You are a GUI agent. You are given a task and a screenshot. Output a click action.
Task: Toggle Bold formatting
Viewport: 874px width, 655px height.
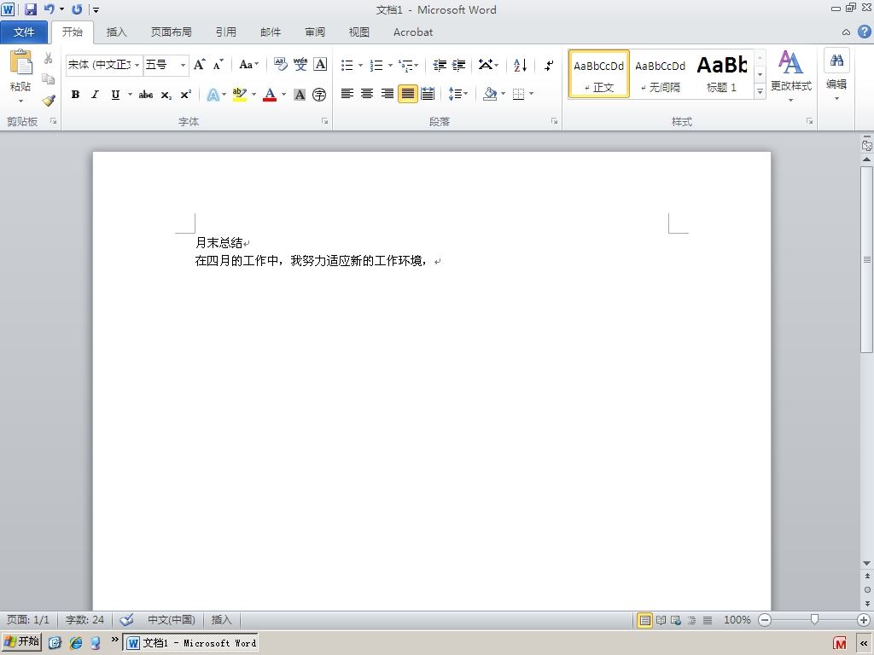click(75, 95)
